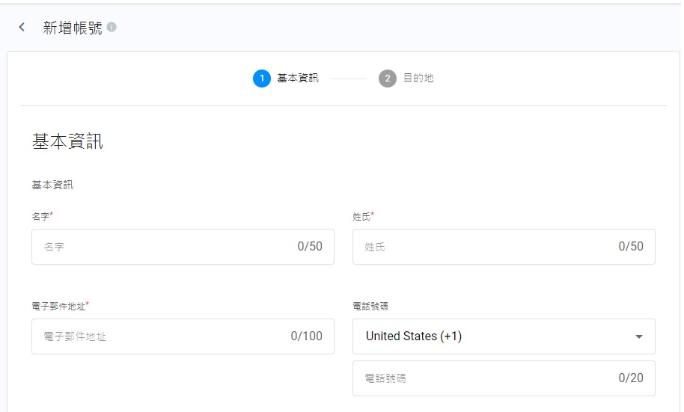Screen dimensions: 684x412
Task: Click the large 基本資訊 section heading
Action: [x=67, y=141]
